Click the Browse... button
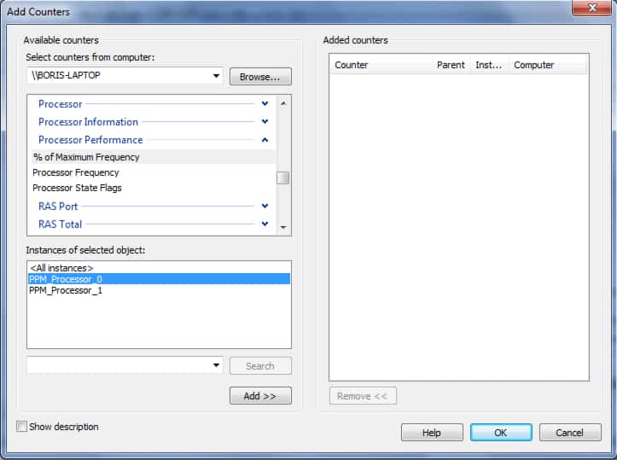This screenshot has height=460, width=617. [x=260, y=77]
